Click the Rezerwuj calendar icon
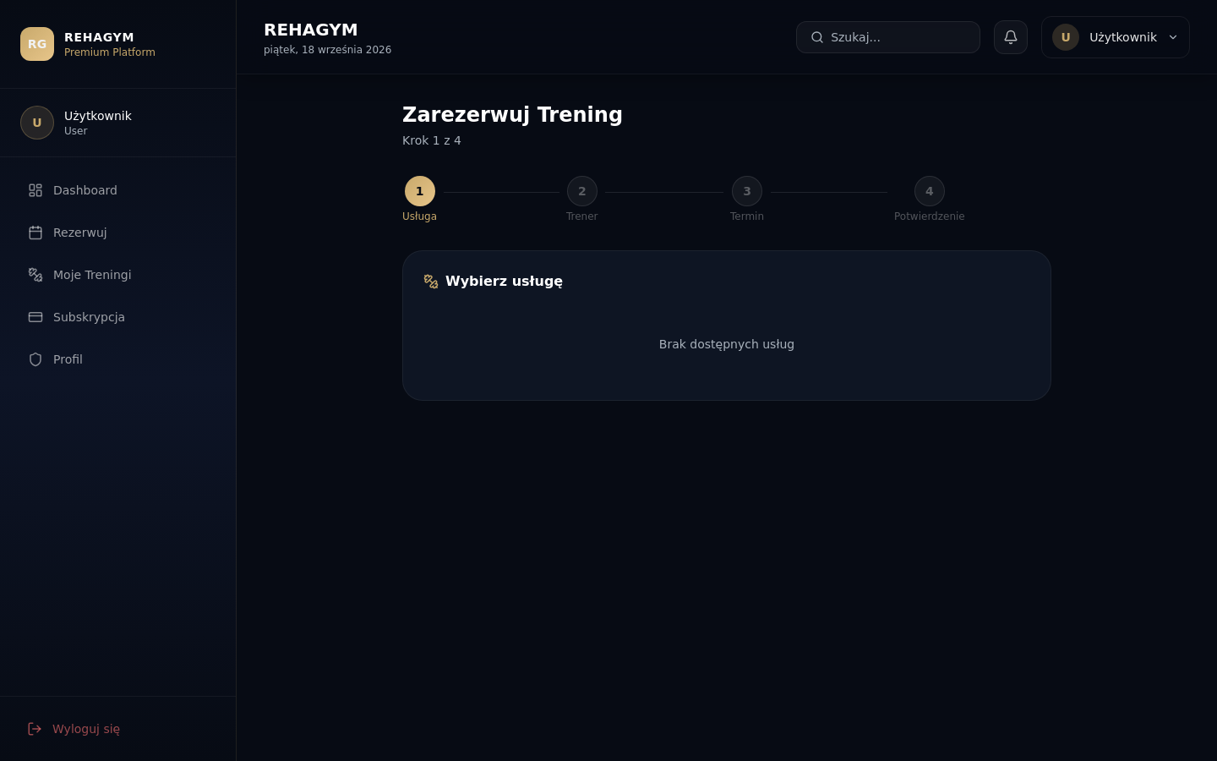Viewport: 1217px width, 761px height. tap(35, 233)
